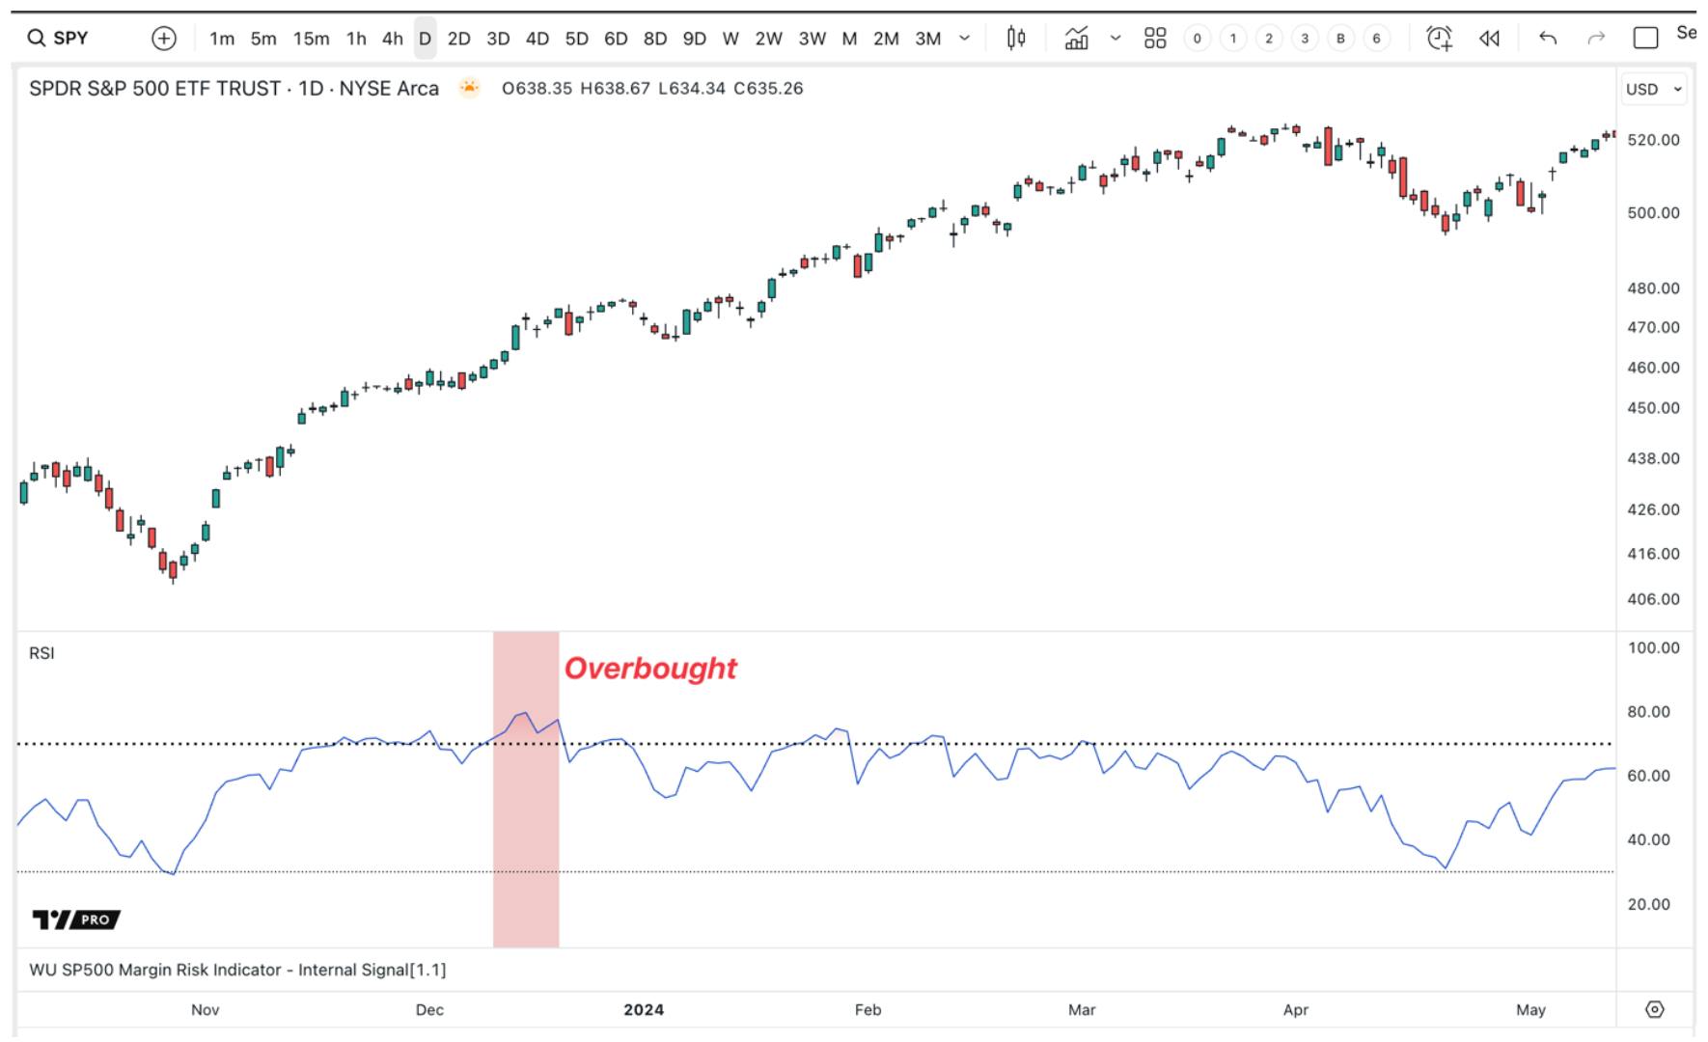Image resolution: width=1708 pixels, height=1042 pixels.
Task: Click the Nov label on time axis
Action: pos(205,1010)
